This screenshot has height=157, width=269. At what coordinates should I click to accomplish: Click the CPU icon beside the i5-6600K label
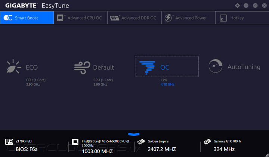coord(75,142)
